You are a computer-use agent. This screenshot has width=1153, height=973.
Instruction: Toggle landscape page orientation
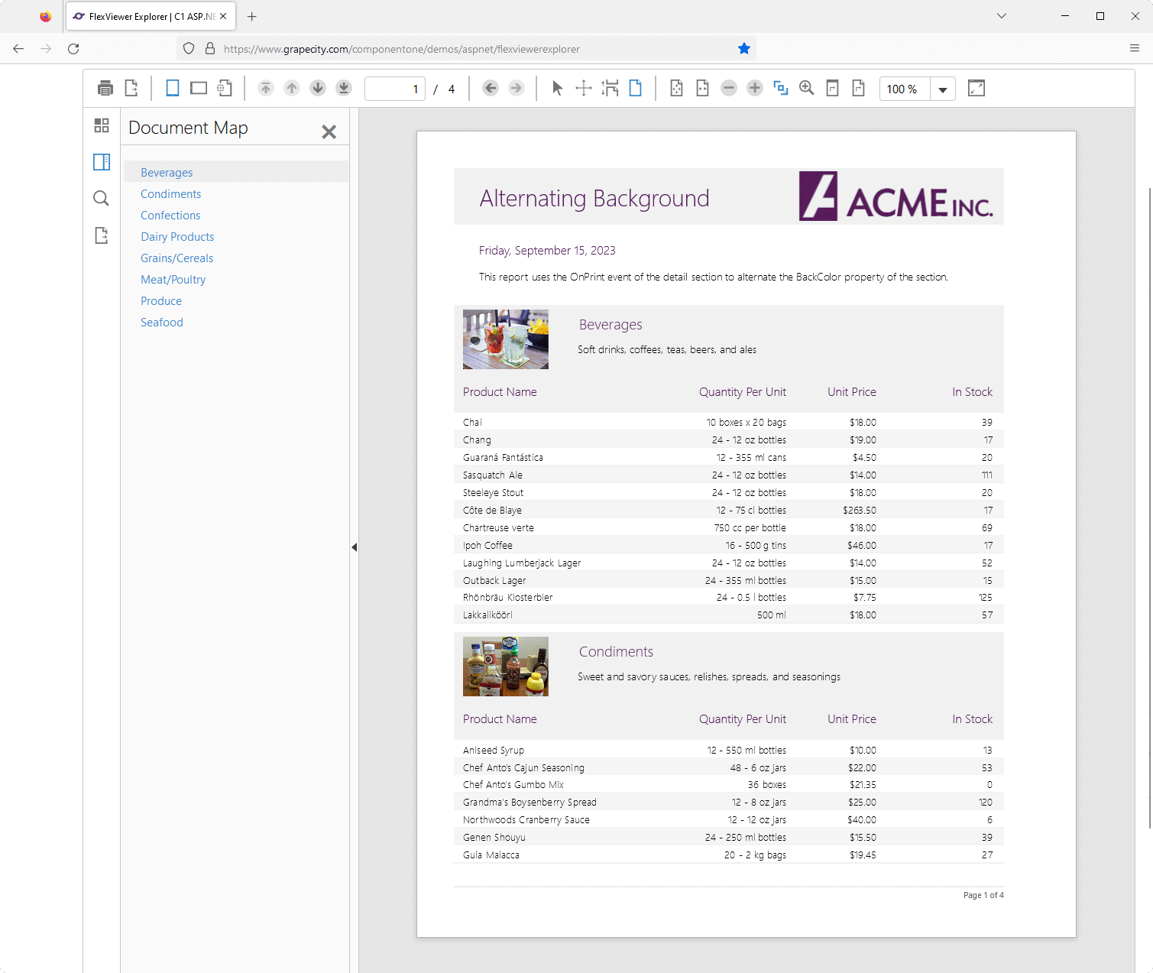click(199, 89)
